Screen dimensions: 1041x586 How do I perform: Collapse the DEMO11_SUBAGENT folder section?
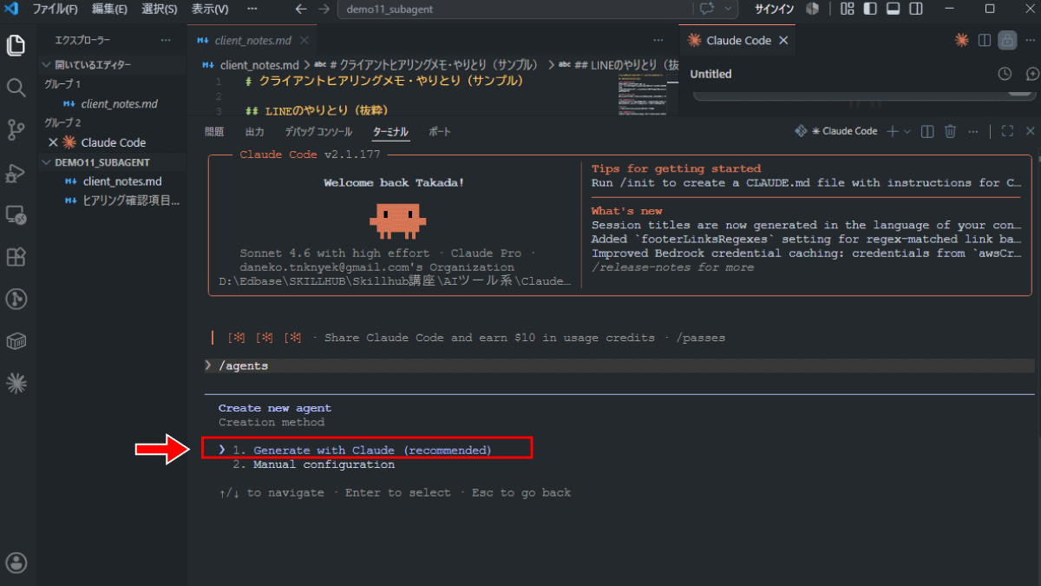(113, 162)
